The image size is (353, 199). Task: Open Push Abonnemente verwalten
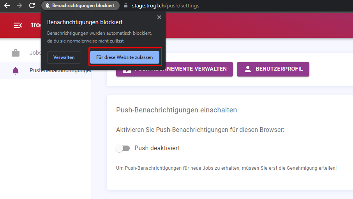[175, 69]
